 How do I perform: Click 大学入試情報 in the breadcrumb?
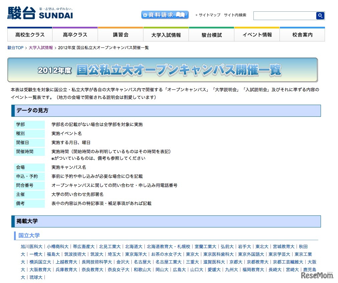pos(40,48)
